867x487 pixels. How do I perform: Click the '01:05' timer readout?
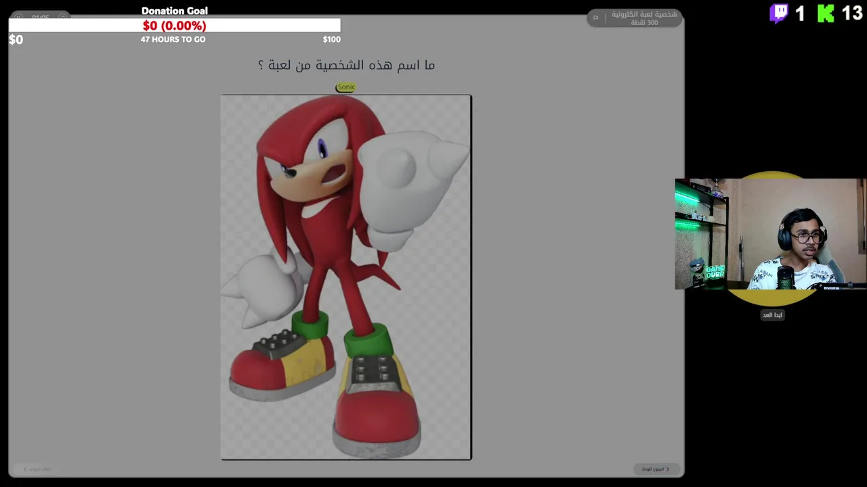coord(41,17)
